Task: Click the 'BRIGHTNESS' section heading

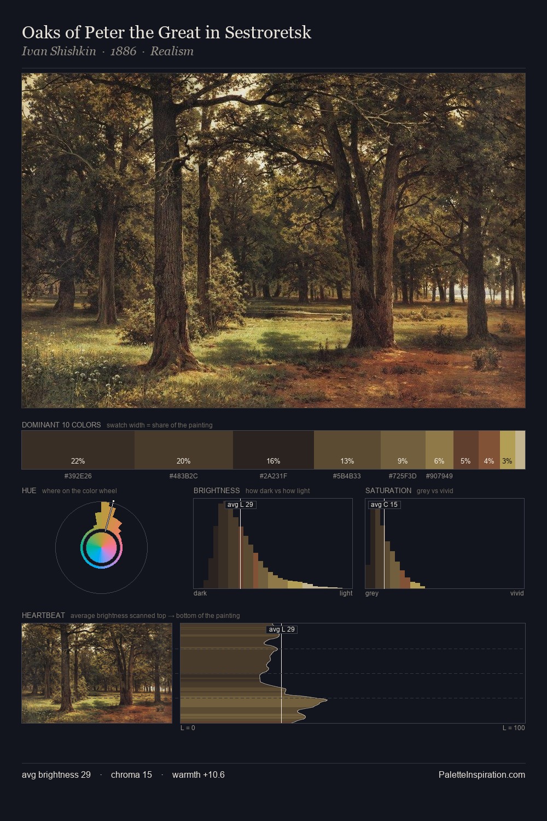Action: (x=217, y=490)
